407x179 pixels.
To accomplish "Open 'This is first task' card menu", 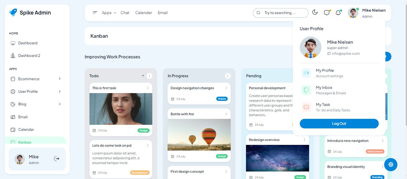I will pyautogui.click(x=148, y=88).
